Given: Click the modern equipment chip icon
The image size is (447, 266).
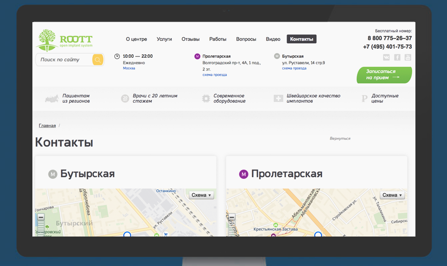Looking at the screenshot, I should pyautogui.click(x=206, y=99).
